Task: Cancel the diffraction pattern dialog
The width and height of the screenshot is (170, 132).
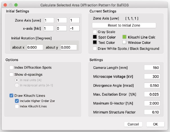Action: coord(133,124)
